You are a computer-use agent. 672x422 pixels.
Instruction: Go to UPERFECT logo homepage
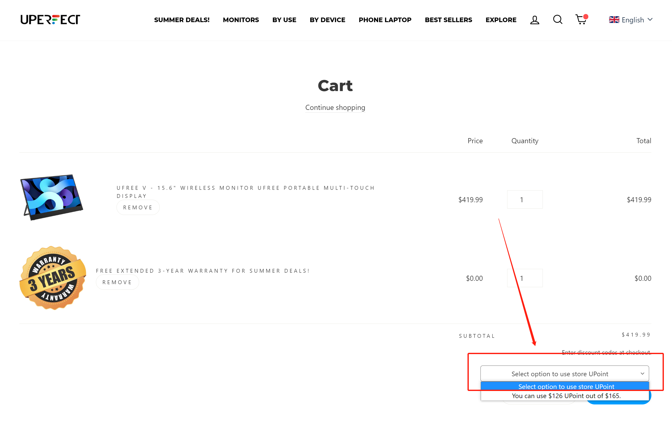[x=50, y=20]
